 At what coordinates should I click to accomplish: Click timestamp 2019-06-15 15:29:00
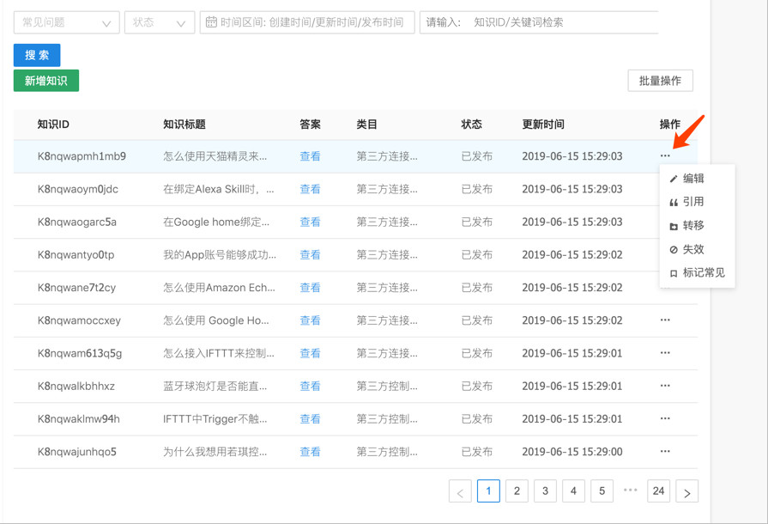pos(572,452)
